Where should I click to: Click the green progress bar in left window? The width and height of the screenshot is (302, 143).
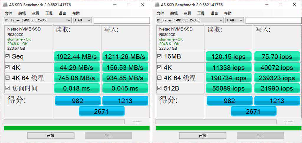[77, 128]
